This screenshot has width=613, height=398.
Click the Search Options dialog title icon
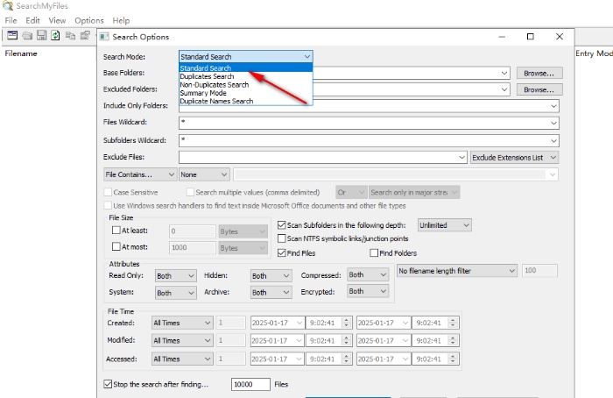(x=104, y=37)
